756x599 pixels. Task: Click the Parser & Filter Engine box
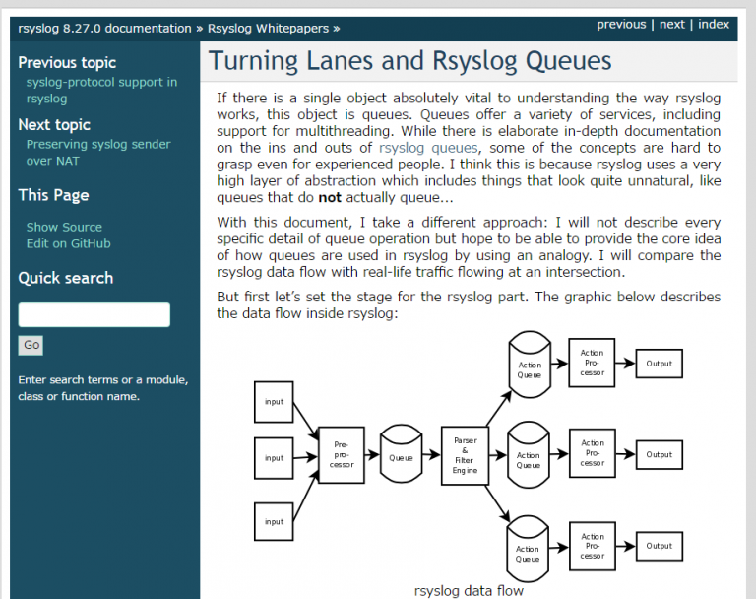coord(465,455)
